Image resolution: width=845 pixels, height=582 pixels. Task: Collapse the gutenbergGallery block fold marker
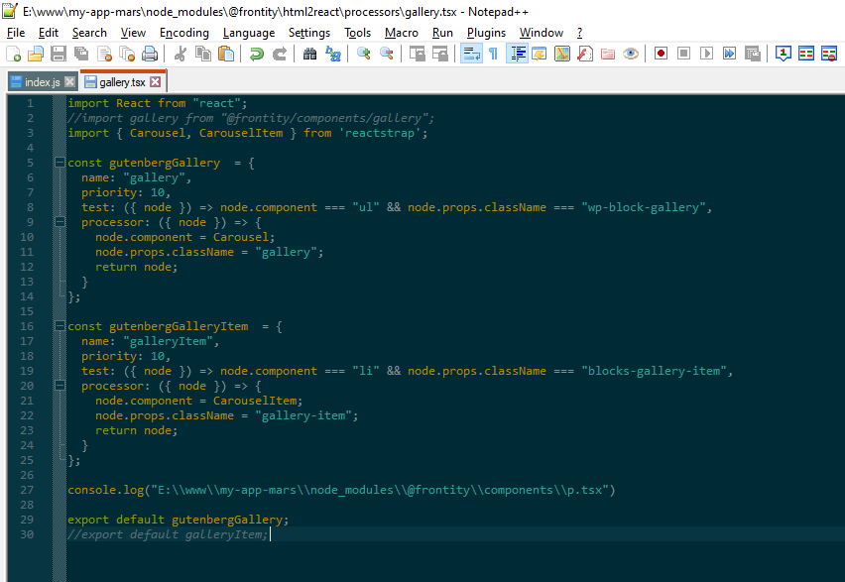tap(60, 163)
